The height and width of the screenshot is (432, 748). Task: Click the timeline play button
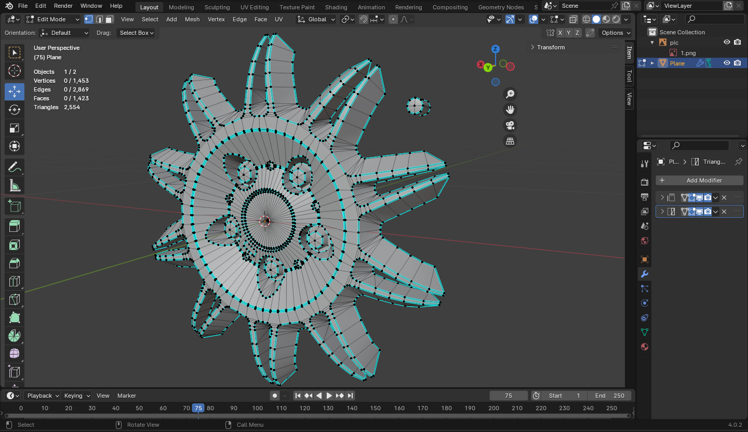coord(329,396)
